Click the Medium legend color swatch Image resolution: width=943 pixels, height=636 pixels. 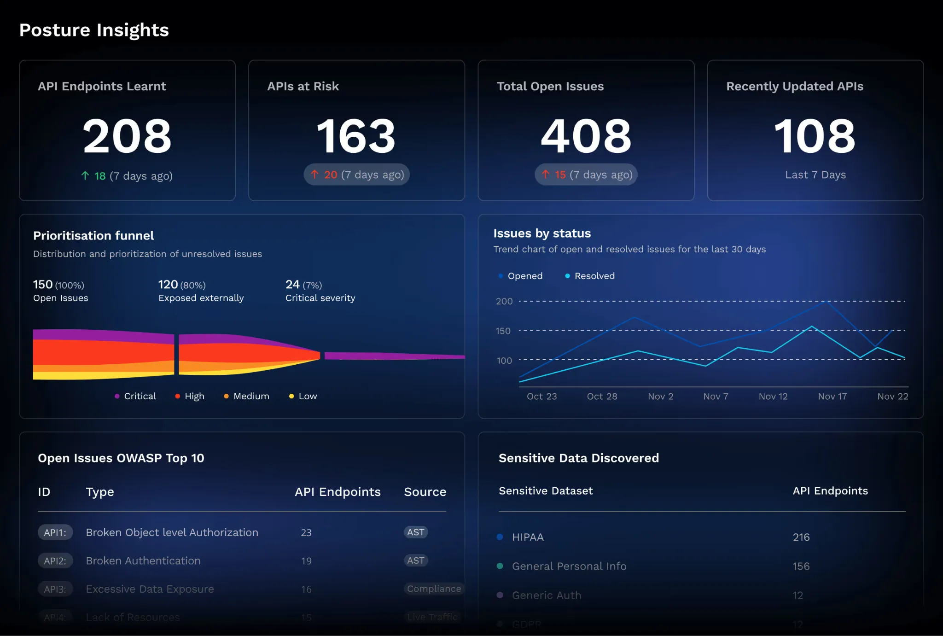(x=227, y=396)
